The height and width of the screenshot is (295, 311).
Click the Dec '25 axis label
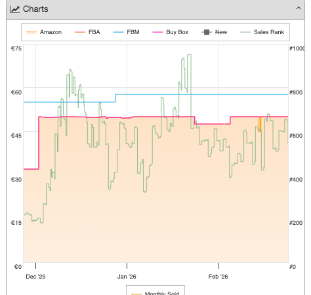click(35, 277)
